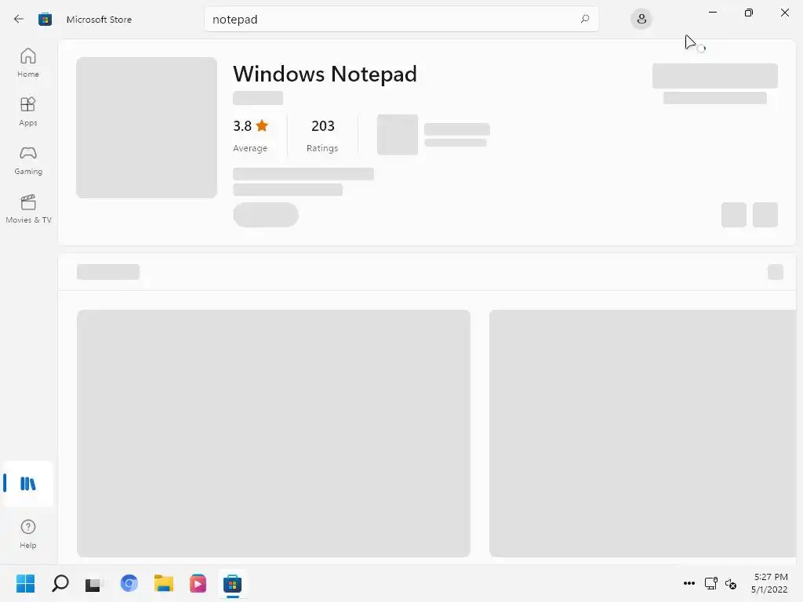Viewport: 803px width, 602px height.
Task: Open the Movies & TV section
Action: [28, 209]
